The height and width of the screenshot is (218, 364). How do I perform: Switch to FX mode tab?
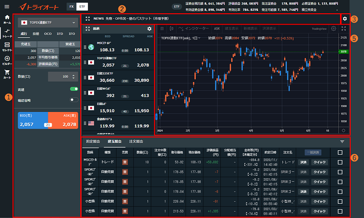point(71,6)
